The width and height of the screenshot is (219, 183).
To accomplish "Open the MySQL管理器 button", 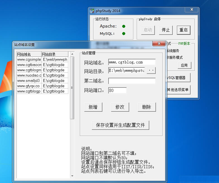I will [x=179, y=78].
